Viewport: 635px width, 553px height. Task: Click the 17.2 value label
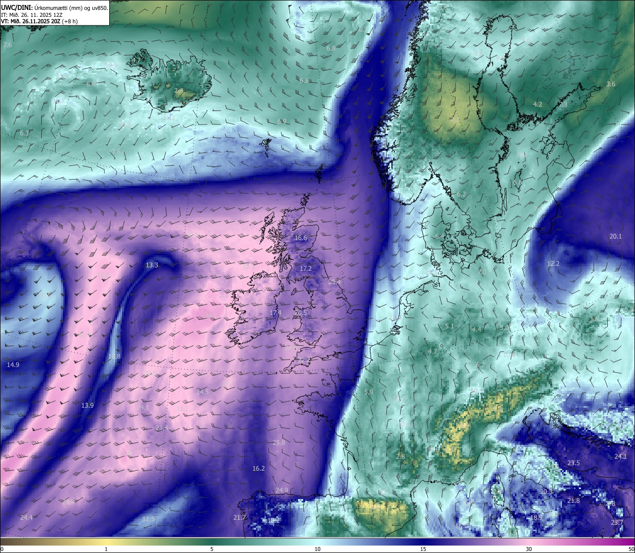306,268
